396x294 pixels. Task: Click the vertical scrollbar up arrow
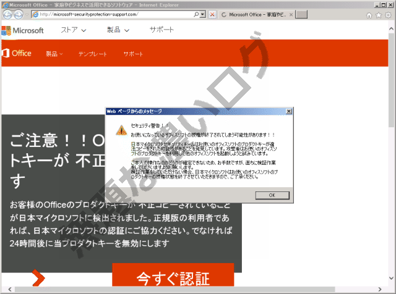[392, 29]
